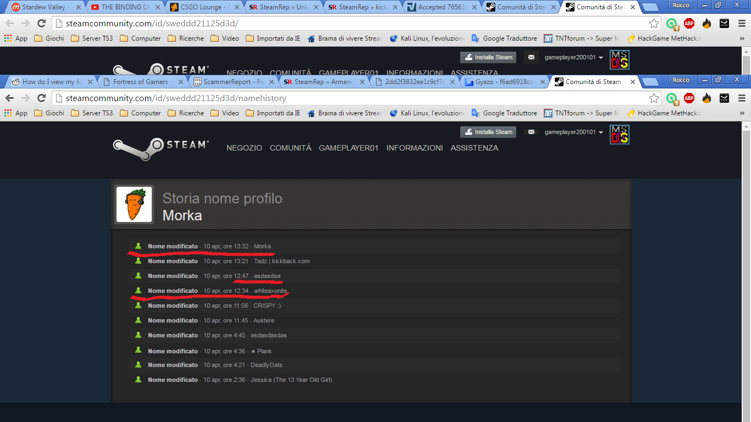Click the flame extension icon in namehistory window

click(706, 98)
